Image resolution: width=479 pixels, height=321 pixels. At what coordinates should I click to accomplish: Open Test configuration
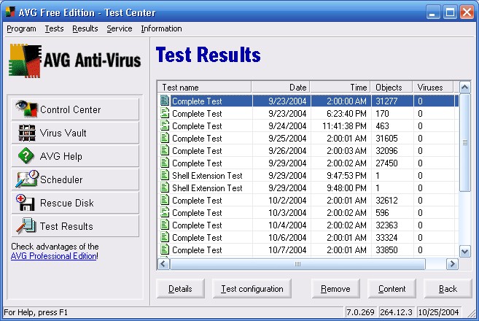pos(252,289)
